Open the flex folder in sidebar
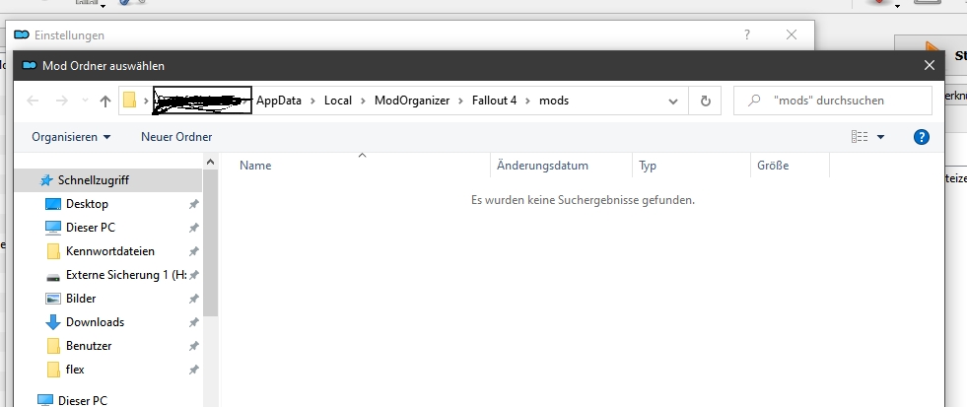Image resolution: width=967 pixels, height=407 pixels. point(75,370)
